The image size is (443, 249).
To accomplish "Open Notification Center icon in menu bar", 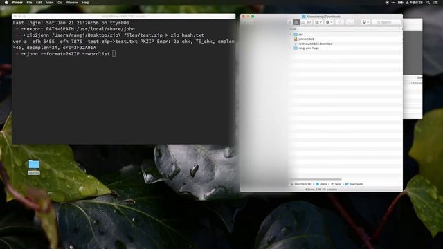I will (435, 3).
